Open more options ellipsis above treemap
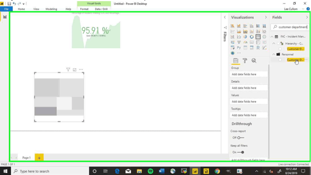311x175 pixels. (x=81, y=70)
